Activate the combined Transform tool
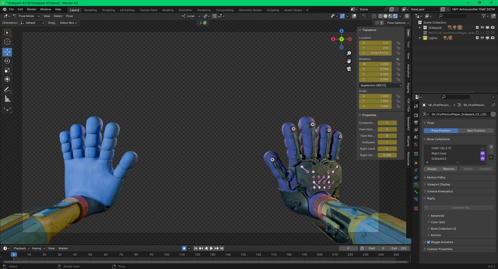The width and height of the screenshot is (498, 269). pyautogui.click(x=7, y=79)
